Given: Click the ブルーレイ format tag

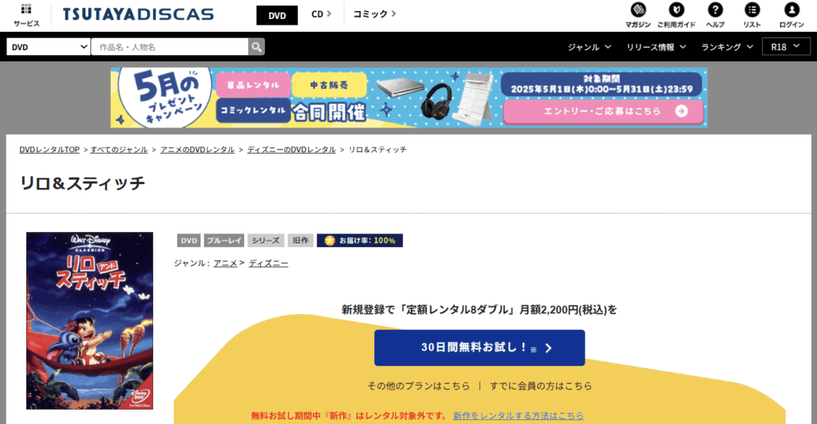Looking at the screenshot, I should click(224, 241).
